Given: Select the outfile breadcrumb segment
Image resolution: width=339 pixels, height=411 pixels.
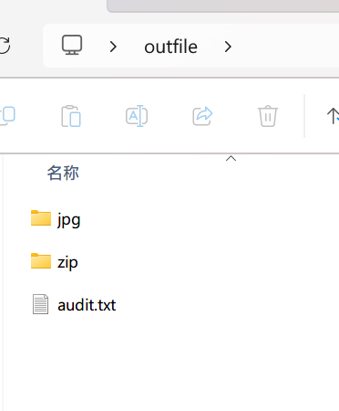Looking at the screenshot, I should (x=170, y=47).
